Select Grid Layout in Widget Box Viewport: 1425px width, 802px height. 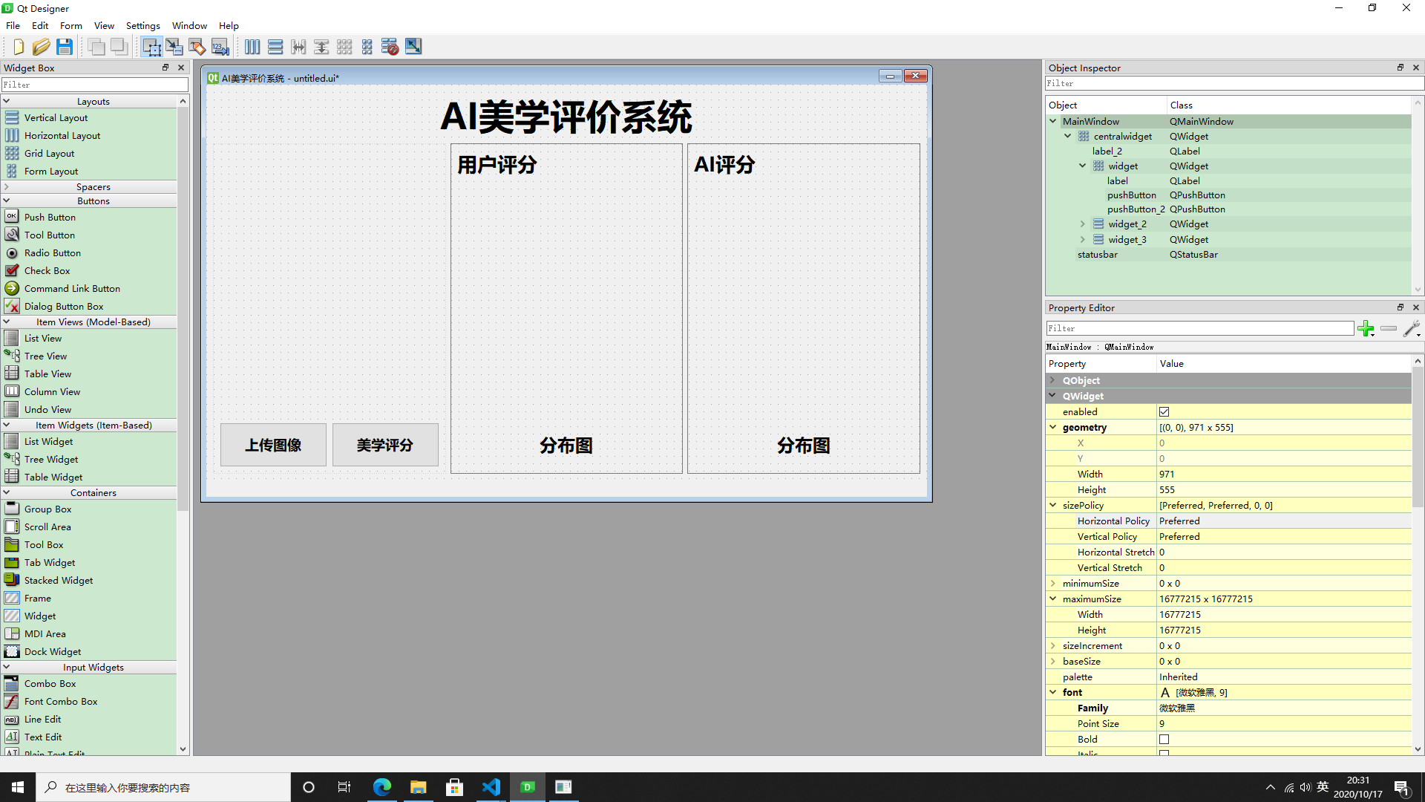49,153
